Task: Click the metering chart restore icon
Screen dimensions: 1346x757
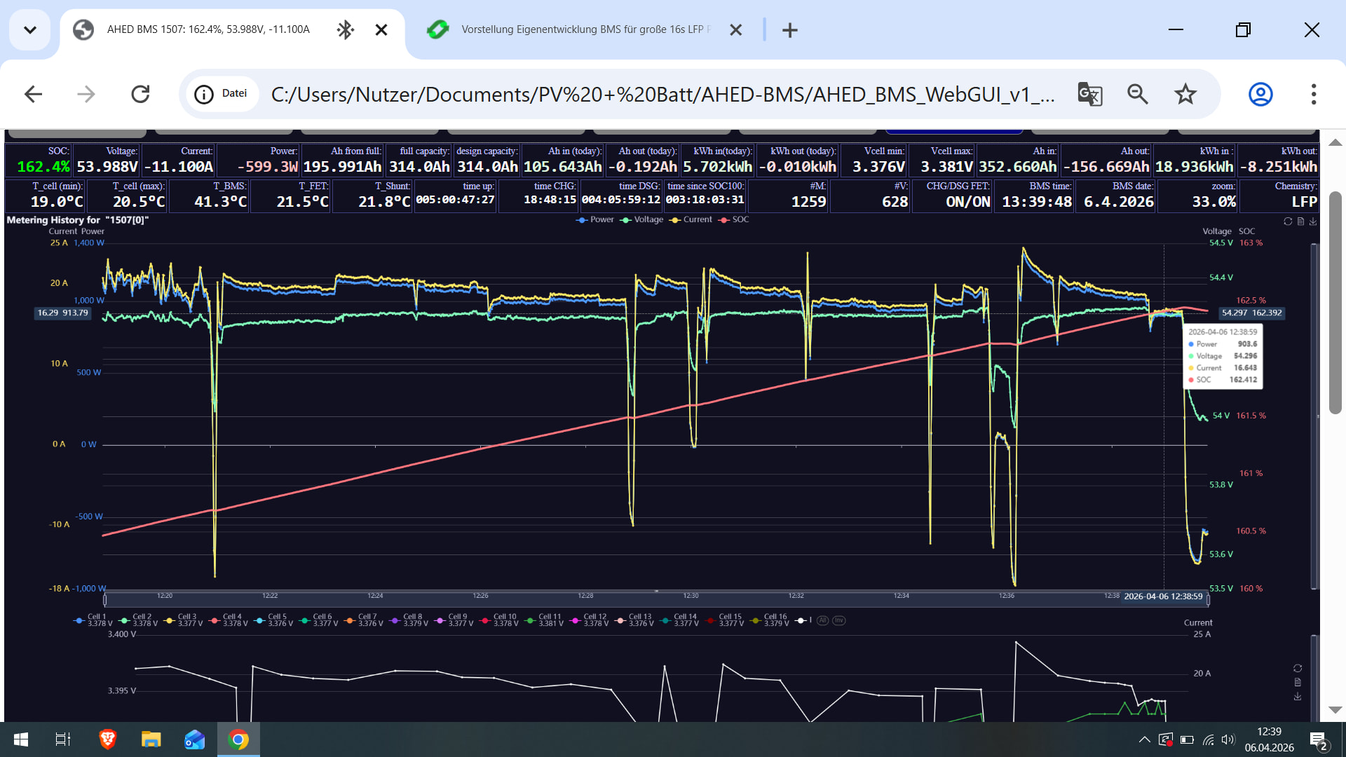Action: click(1288, 221)
